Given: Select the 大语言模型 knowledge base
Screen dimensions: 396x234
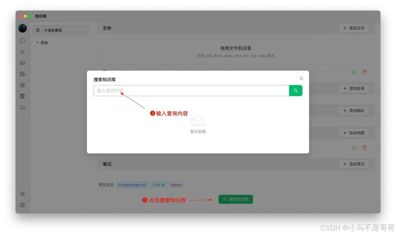Looking at the screenshot, I should click(x=61, y=30).
